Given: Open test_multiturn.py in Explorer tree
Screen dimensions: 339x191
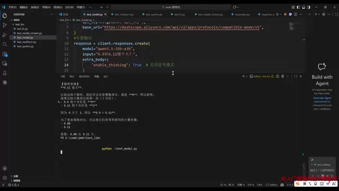Looking at the screenshot, I should [x=26, y=42].
